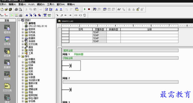193x103 pixels.
Task: Clear all bookmarks with crossed flag icon
Action: 39,15
